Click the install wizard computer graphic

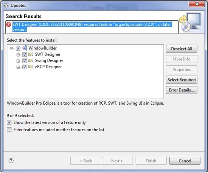point(190,22)
